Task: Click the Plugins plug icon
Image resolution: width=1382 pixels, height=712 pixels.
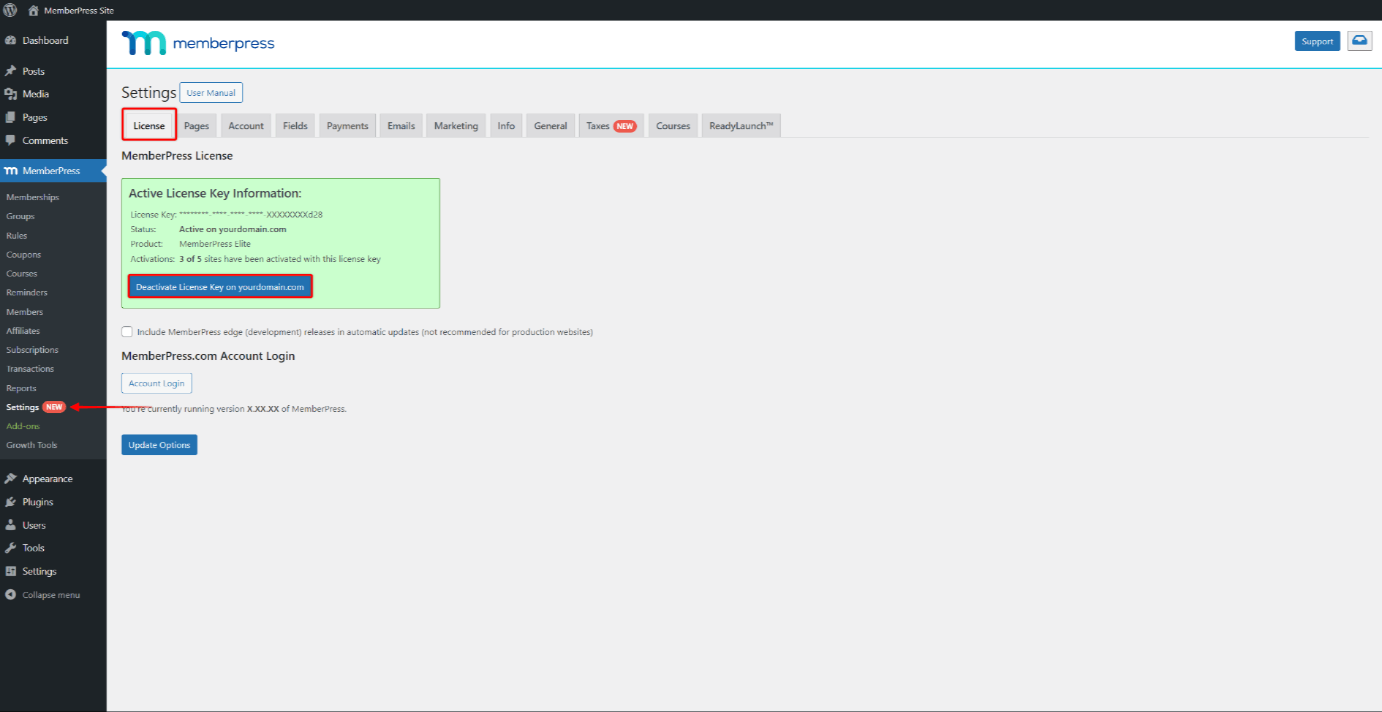Action: pos(10,502)
